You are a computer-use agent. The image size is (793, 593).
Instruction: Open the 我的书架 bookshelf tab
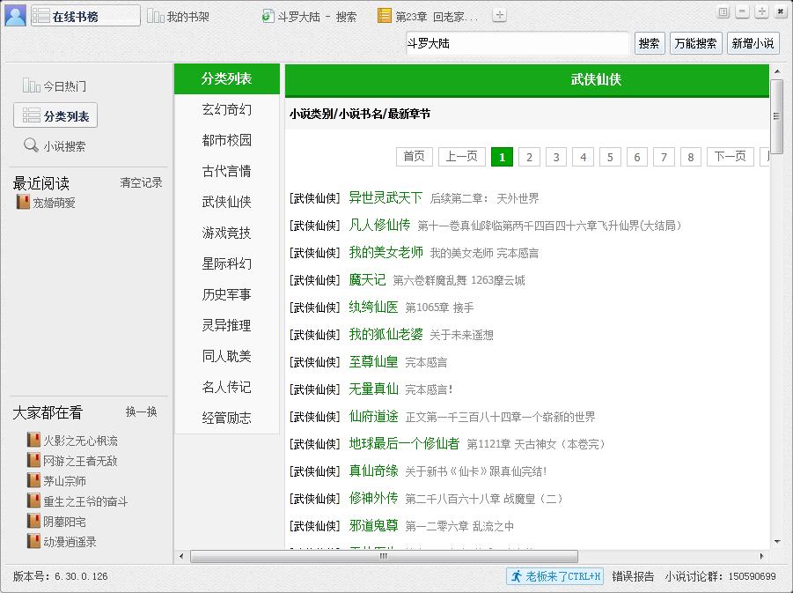point(179,16)
